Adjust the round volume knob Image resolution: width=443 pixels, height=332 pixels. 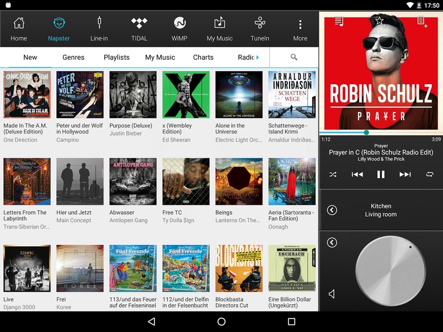tap(390, 271)
